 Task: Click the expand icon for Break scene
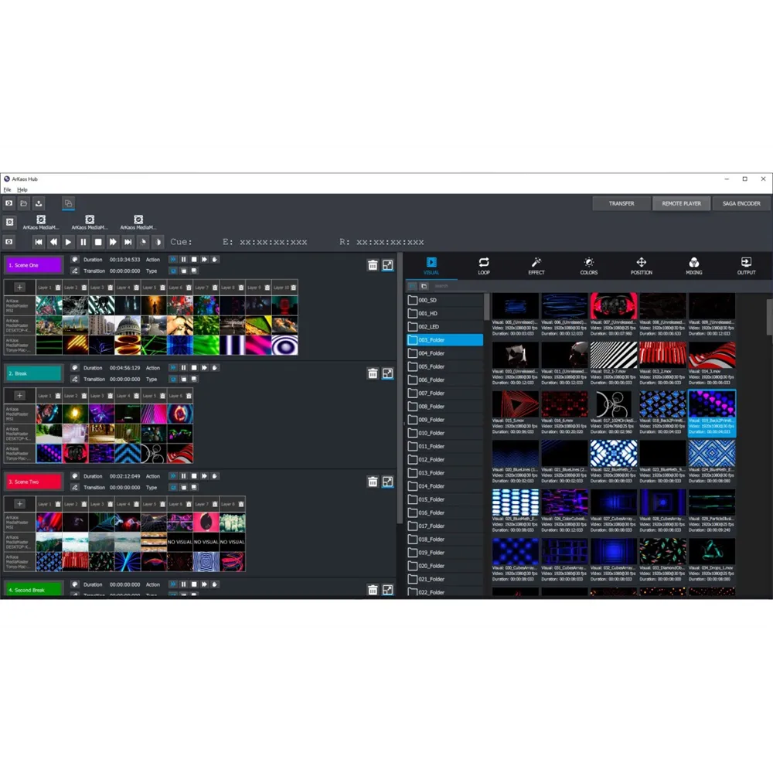click(388, 373)
